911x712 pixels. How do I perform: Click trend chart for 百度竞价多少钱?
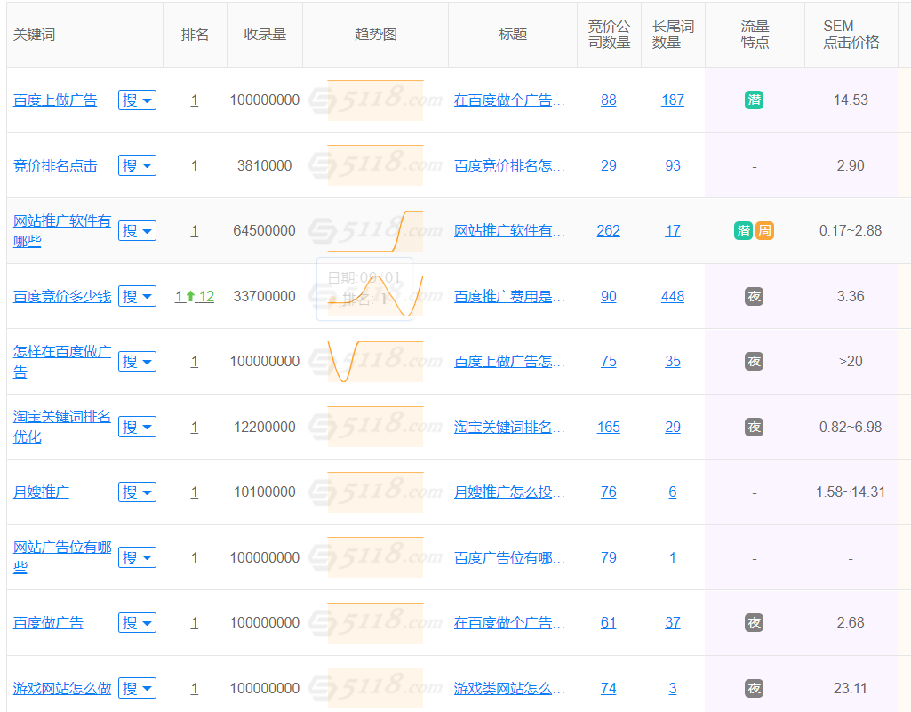tap(375, 296)
